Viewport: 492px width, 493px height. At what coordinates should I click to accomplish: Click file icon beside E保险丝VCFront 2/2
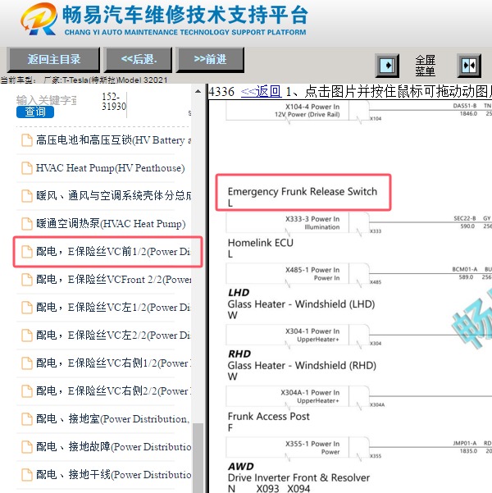(x=27, y=280)
